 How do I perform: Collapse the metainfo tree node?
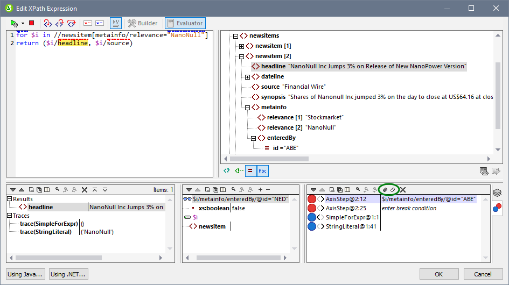[248, 107]
